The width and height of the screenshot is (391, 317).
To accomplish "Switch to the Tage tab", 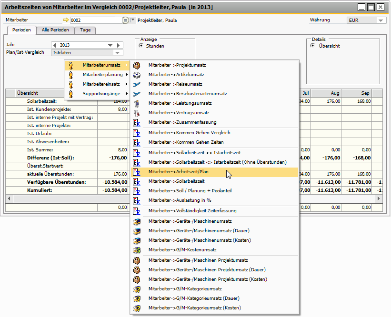I will 85,30.
